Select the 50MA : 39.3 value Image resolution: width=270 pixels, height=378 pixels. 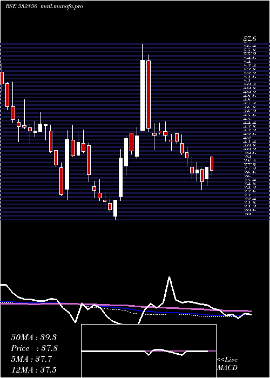click(33, 337)
